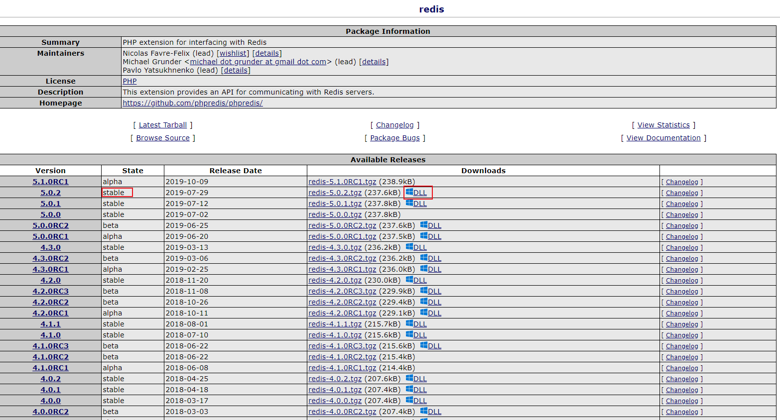The height and width of the screenshot is (420, 780).
Task: Open the Changelog for version 5.1.0RC1
Action: click(x=682, y=182)
